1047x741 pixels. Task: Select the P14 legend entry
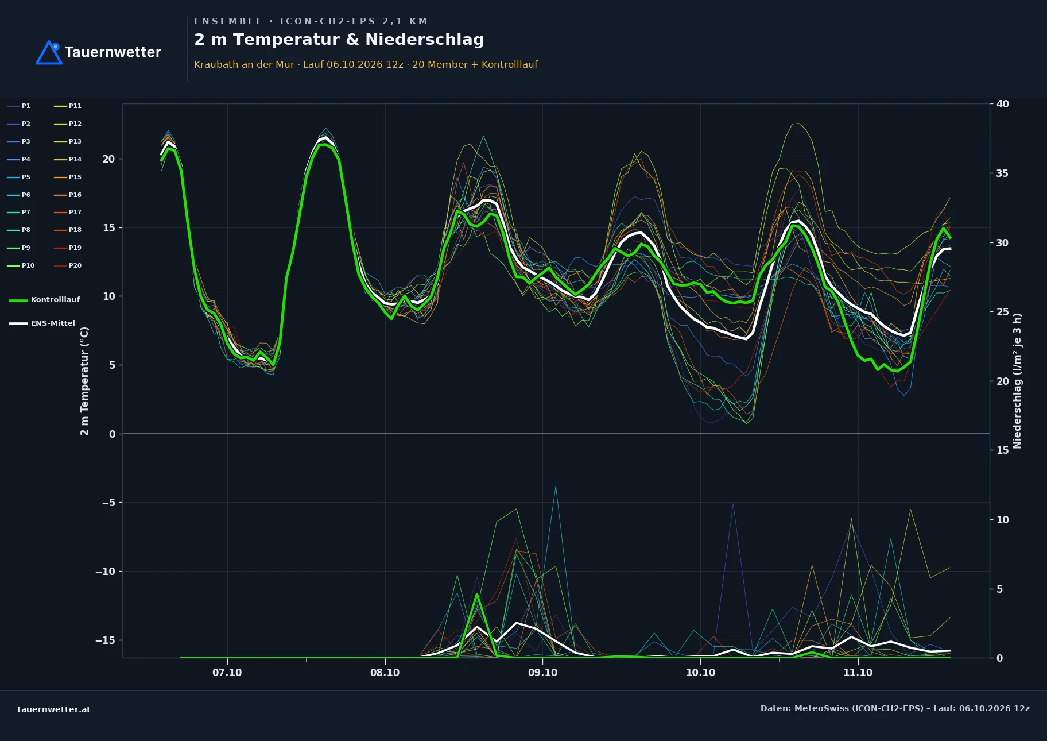click(68, 159)
